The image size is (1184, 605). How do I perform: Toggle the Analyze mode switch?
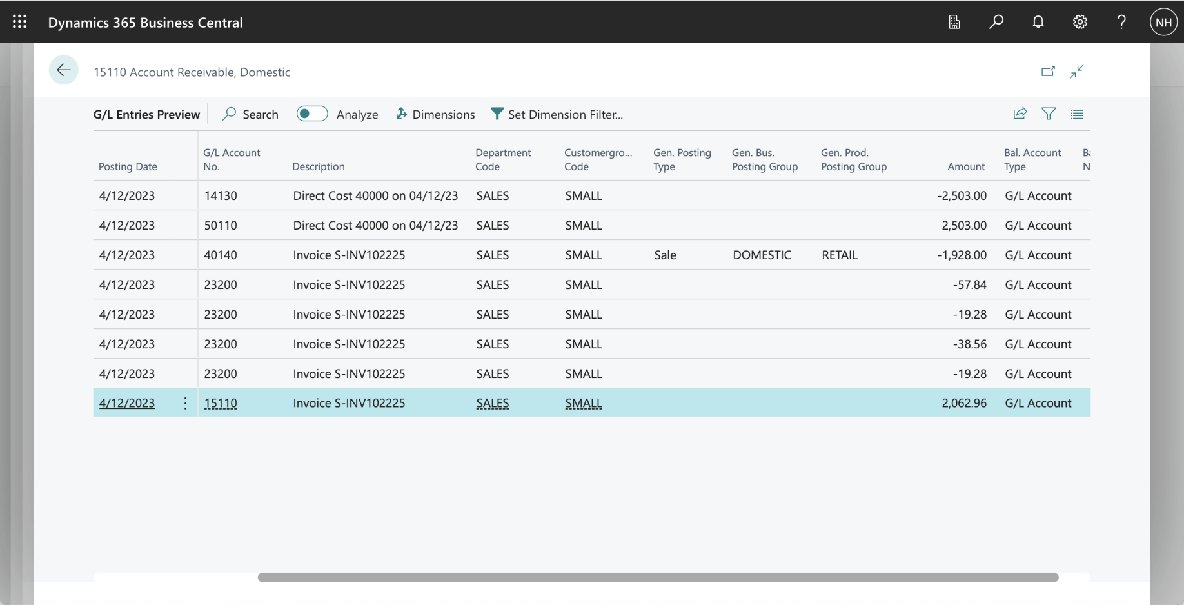click(x=312, y=114)
